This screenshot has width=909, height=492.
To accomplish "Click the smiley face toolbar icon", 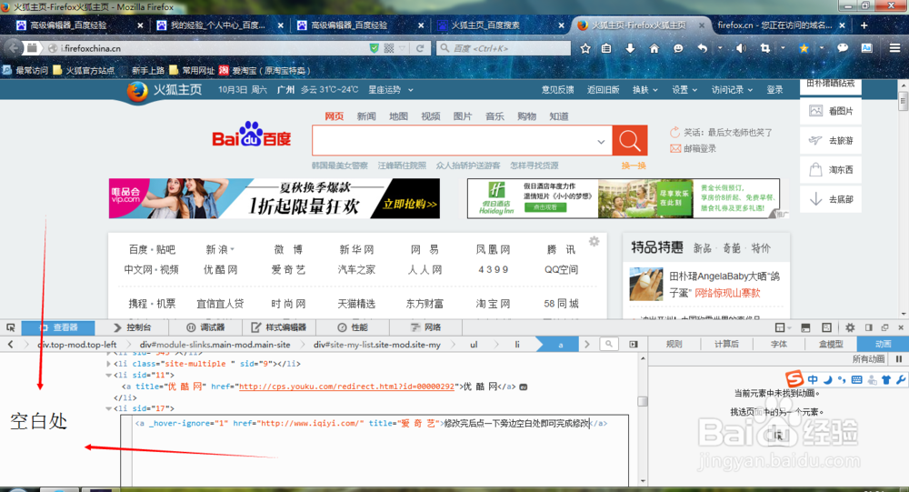I will click(x=678, y=48).
